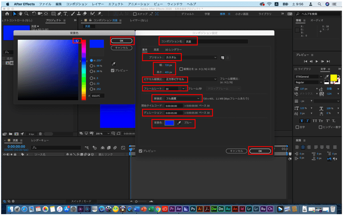Open the コンポジション menu
Viewport: 343px width, 215px height.
click(77, 4)
